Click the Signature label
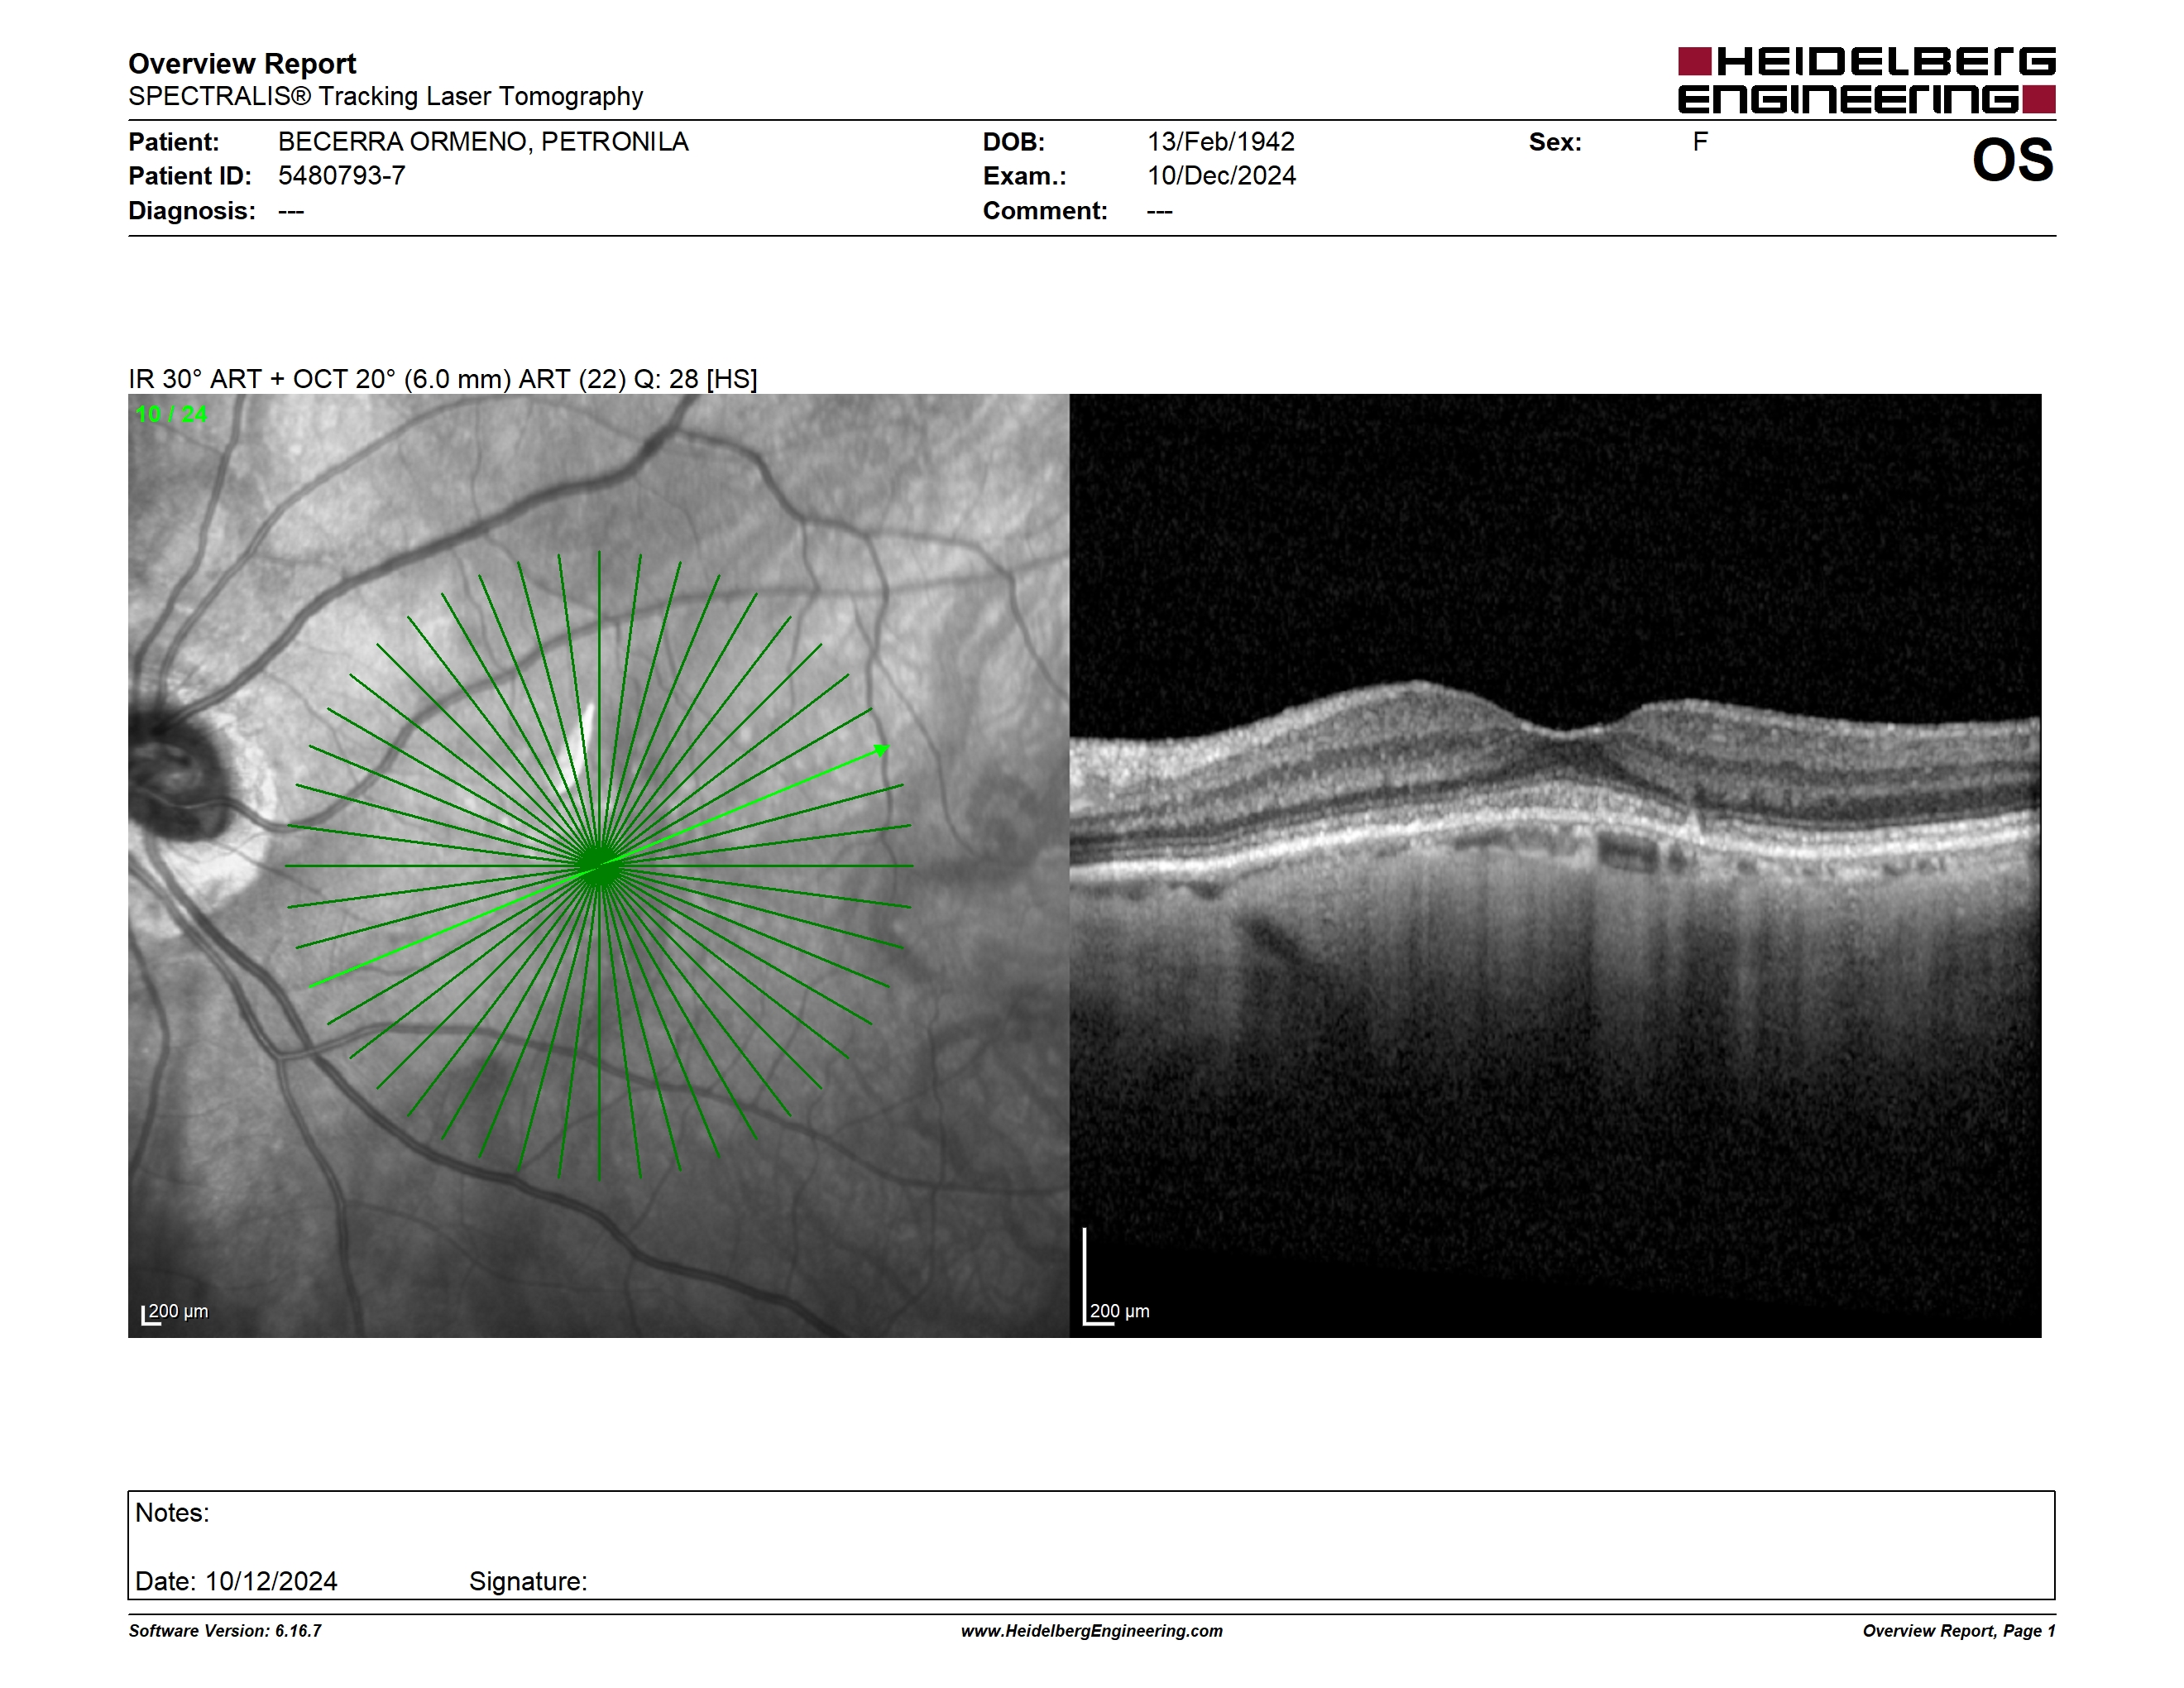Screen dimensions: 2184x1688 pyautogui.click(x=528, y=1581)
